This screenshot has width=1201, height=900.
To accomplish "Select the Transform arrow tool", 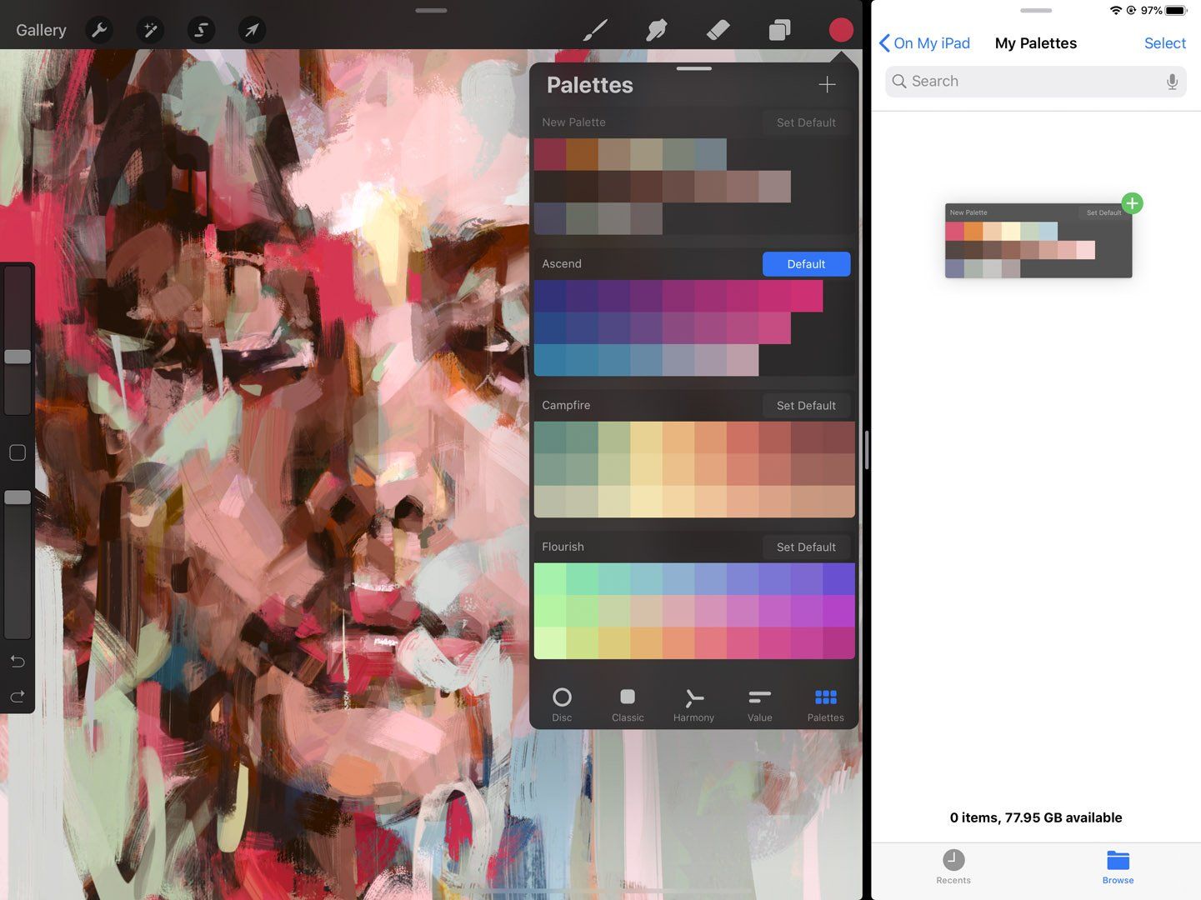I will pos(252,30).
